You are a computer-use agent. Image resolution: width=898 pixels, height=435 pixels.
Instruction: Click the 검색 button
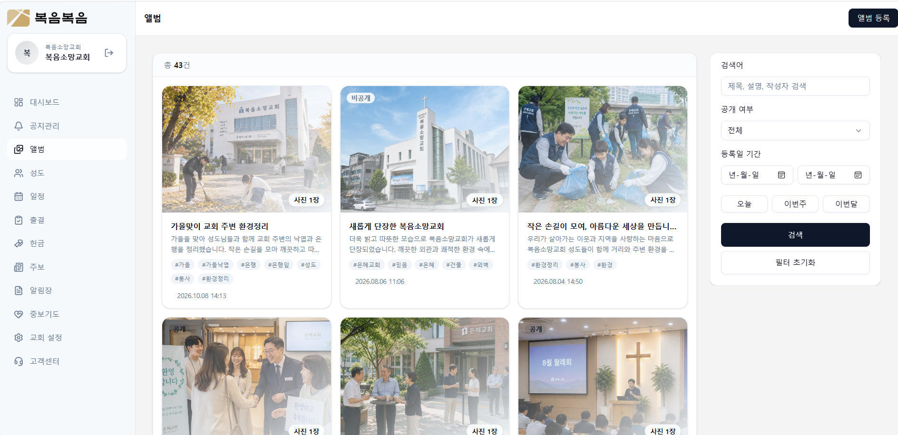[795, 235]
